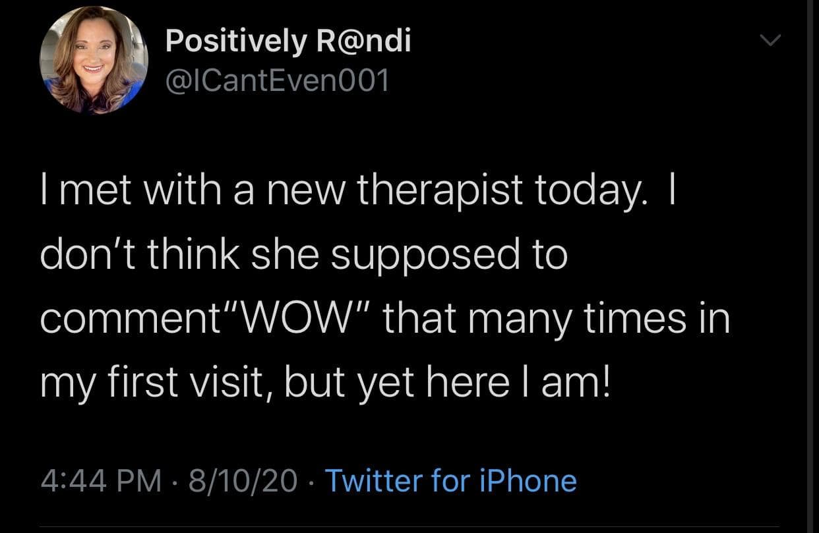Expand the tweet options chevron
Viewport: 819px width, 533px height.
click(x=769, y=42)
